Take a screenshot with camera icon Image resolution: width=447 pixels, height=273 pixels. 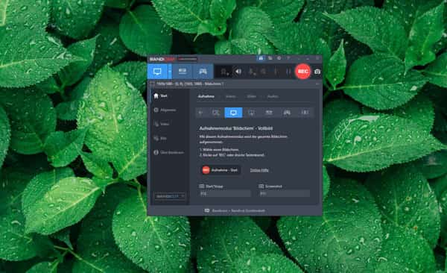click(317, 72)
